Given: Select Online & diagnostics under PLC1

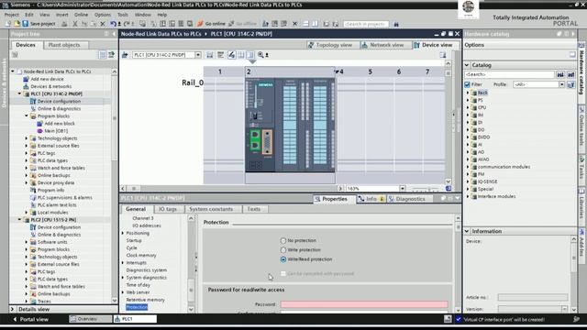Looking at the screenshot, I should 59,108.
